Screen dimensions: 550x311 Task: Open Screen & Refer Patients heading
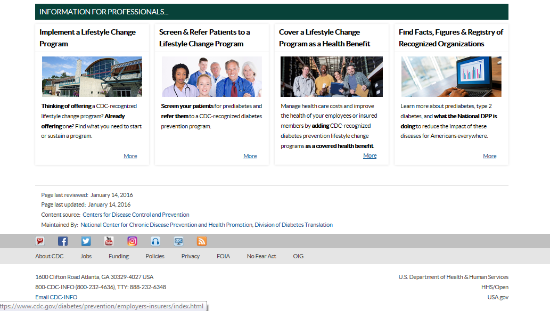(204, 38)
